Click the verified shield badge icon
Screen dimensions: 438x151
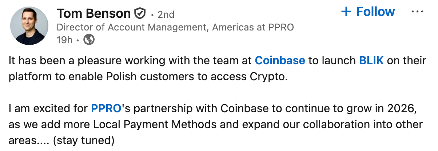(140, 14)
